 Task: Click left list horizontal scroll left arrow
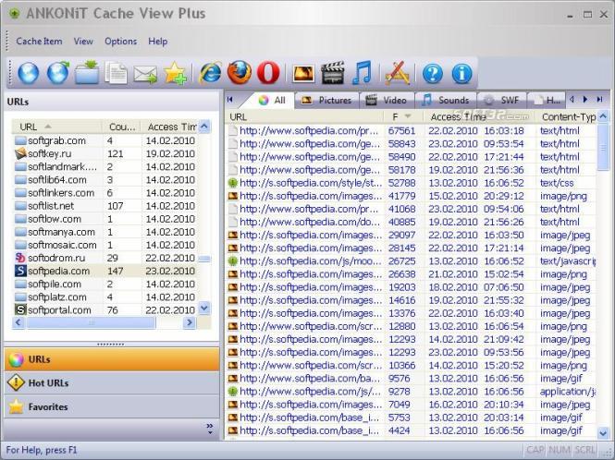click(18, 322)
